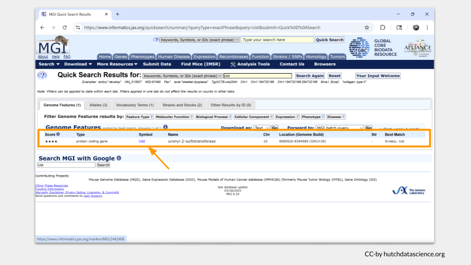
Task: Click the browser forward arrow
Action: (53, 27)
